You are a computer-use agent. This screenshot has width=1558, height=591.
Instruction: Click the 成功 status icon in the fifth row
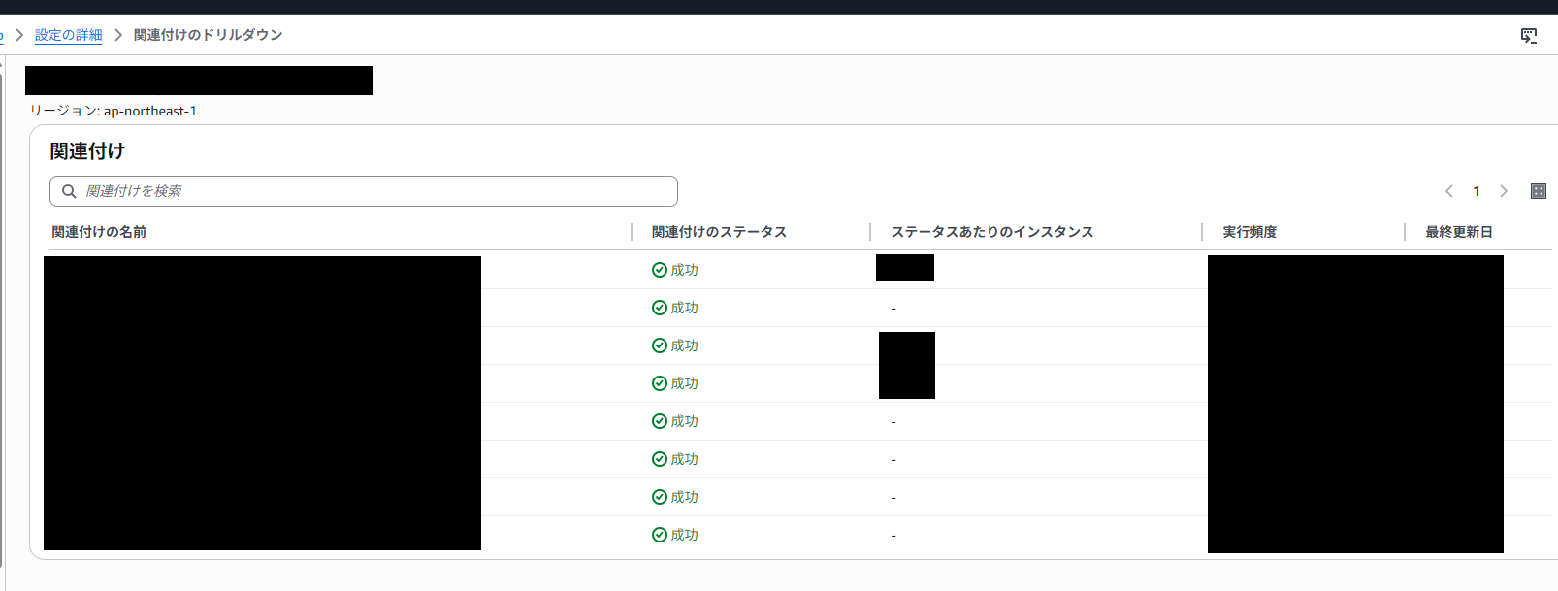tap(660, 421)
